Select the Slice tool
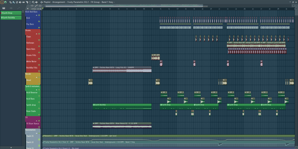Viewport: 298px width, 149px height. pyautogui.click(x=27, y=2)
